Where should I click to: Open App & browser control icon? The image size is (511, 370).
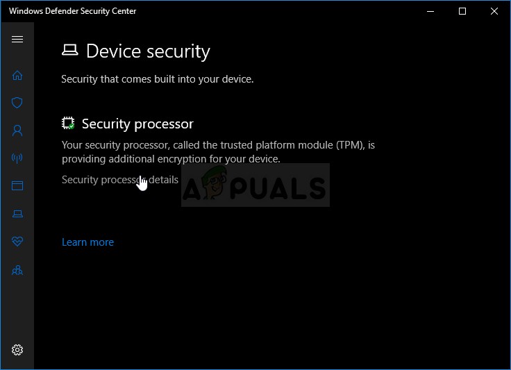17,186
